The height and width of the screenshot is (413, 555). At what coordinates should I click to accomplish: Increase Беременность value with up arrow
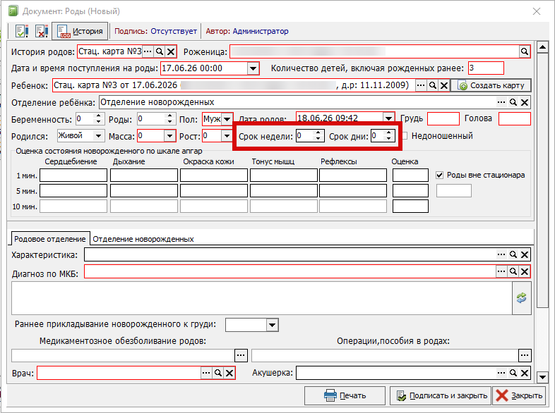point(98,116)
